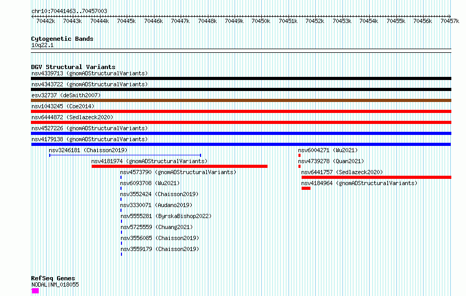Click the RefSeq Genes track heading

click(53, 278)
